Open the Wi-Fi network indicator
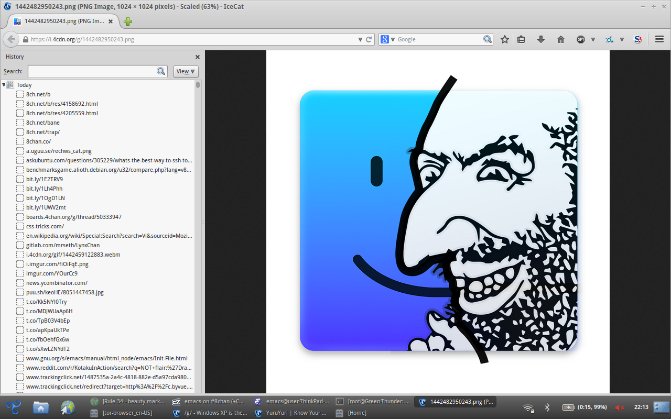 (x=529, y=407)
